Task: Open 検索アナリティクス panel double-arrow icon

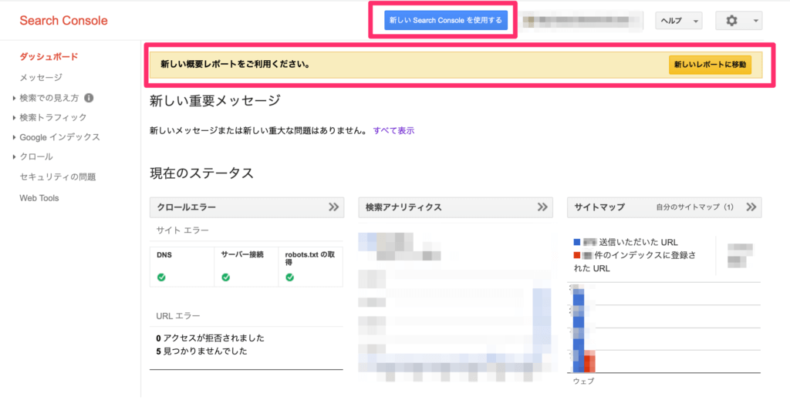Action: 542,207
